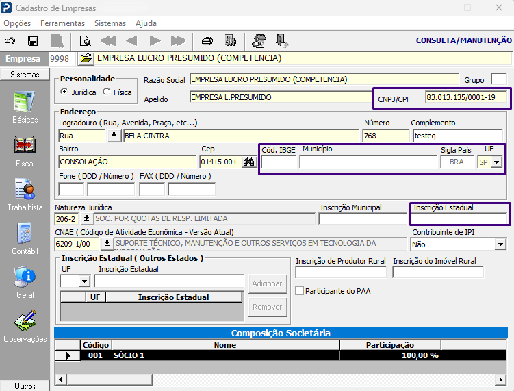This screenshot has width=514, height=391.
Task: Select the Física radio button
Action: click(x=106, y=92)
